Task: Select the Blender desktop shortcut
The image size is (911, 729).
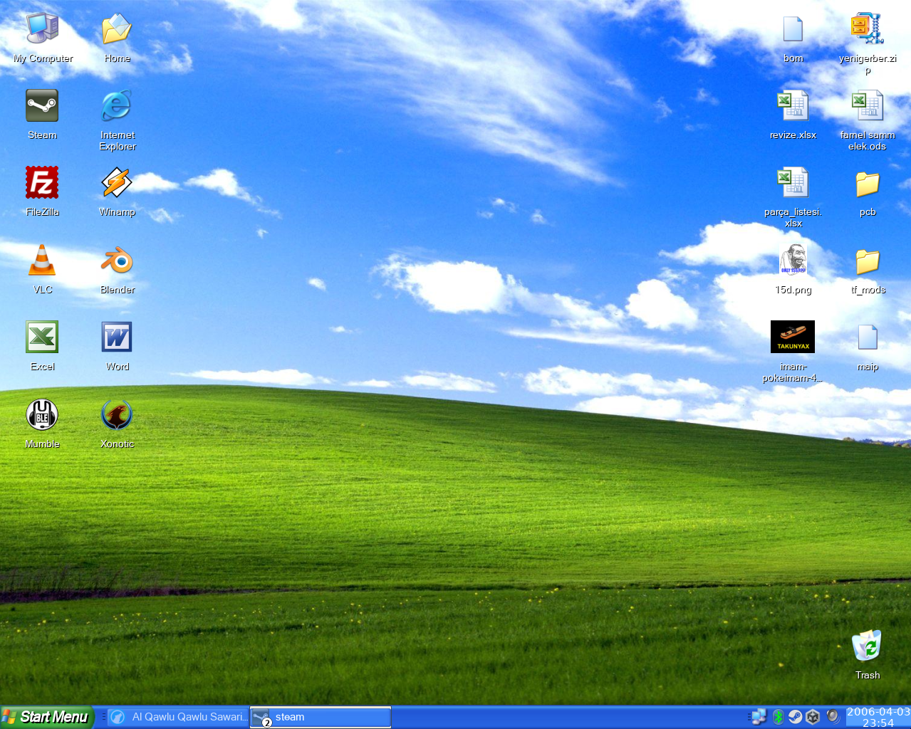Action: point(117,260)
